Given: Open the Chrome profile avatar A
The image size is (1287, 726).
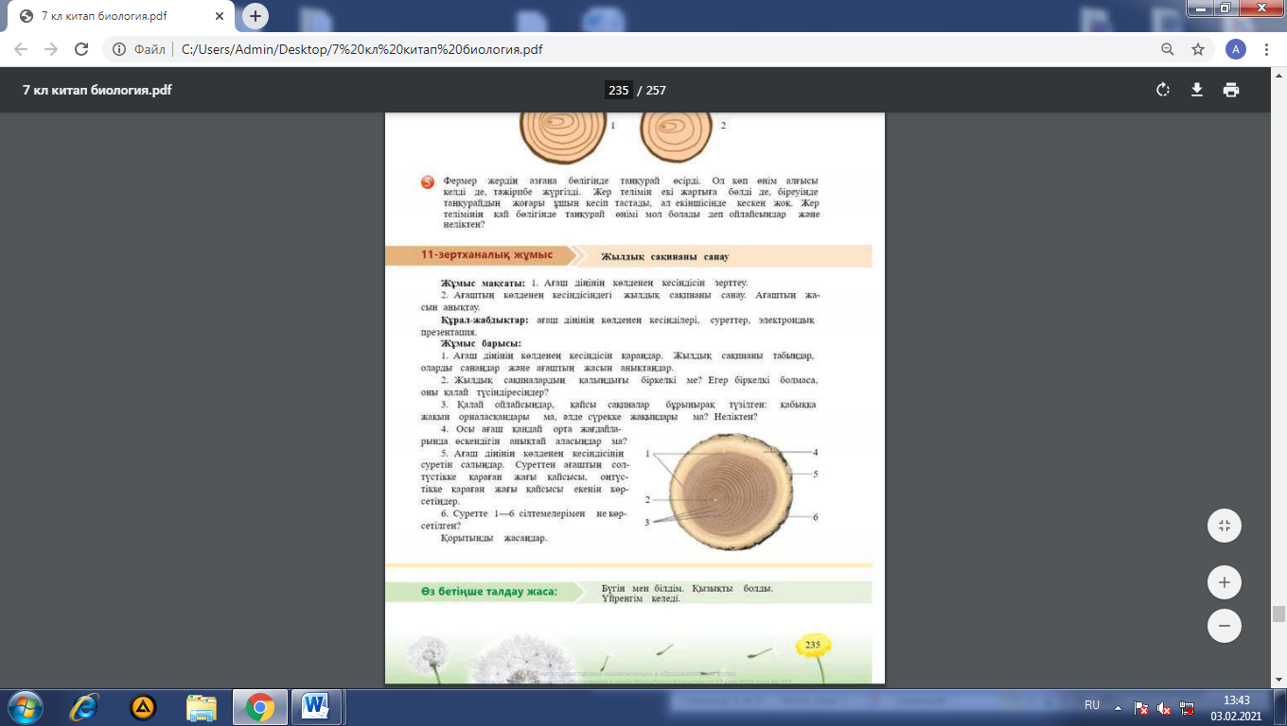Looking at the screenshot, I should (1235, 49).
